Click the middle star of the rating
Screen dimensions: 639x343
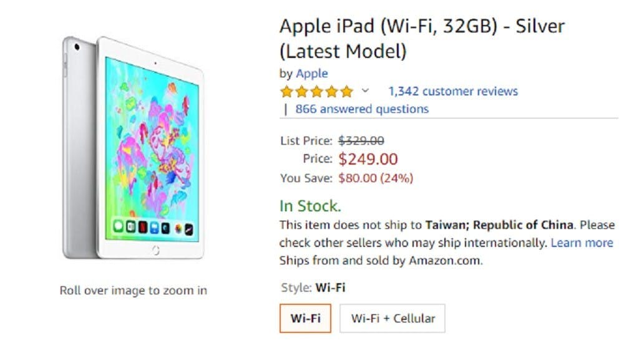317,92
